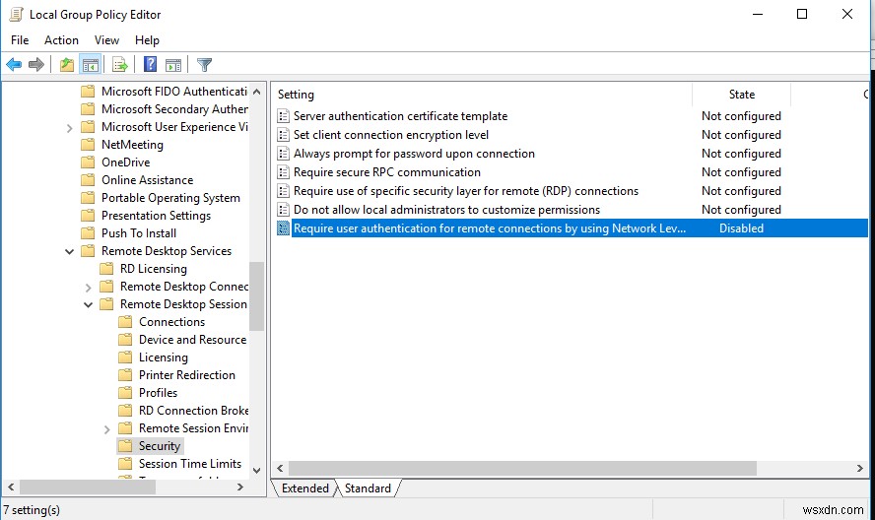Click the NetMeeting folder icon

coord(88,145)
